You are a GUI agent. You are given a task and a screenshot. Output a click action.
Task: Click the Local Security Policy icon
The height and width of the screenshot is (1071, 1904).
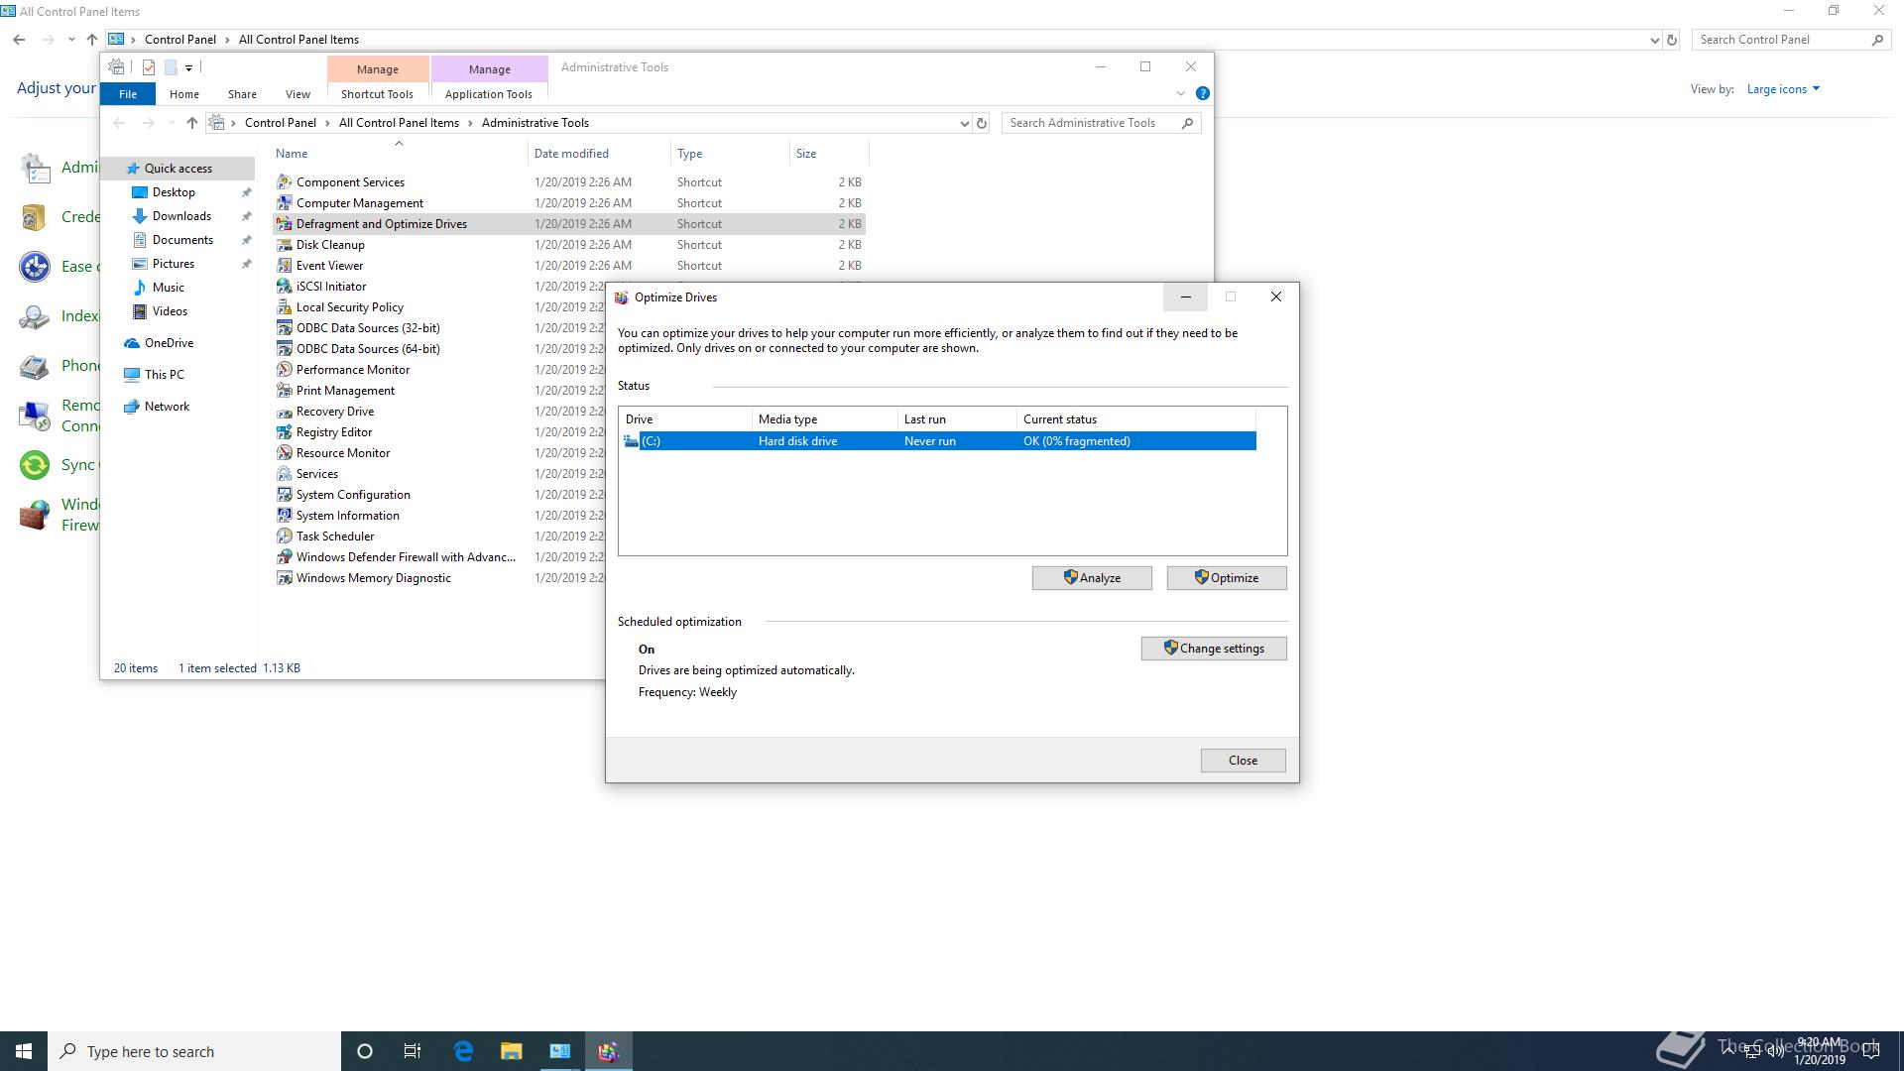point(285,307)
